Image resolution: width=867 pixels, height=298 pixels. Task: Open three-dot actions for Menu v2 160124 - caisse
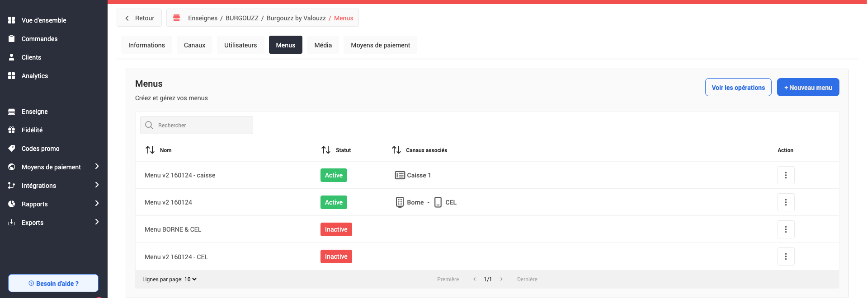pos(786,175)
